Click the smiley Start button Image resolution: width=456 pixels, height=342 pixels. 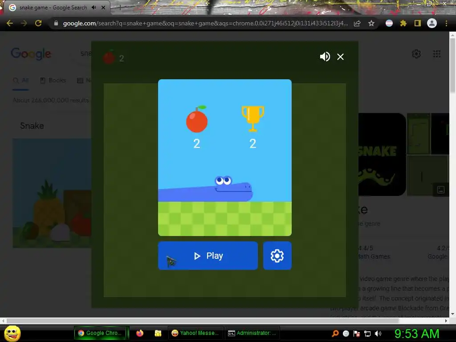pyautogui.click(x=12, y=333)
